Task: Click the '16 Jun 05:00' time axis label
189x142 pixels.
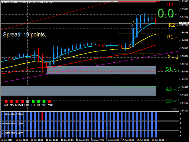Action: click(x=52, y=140)
